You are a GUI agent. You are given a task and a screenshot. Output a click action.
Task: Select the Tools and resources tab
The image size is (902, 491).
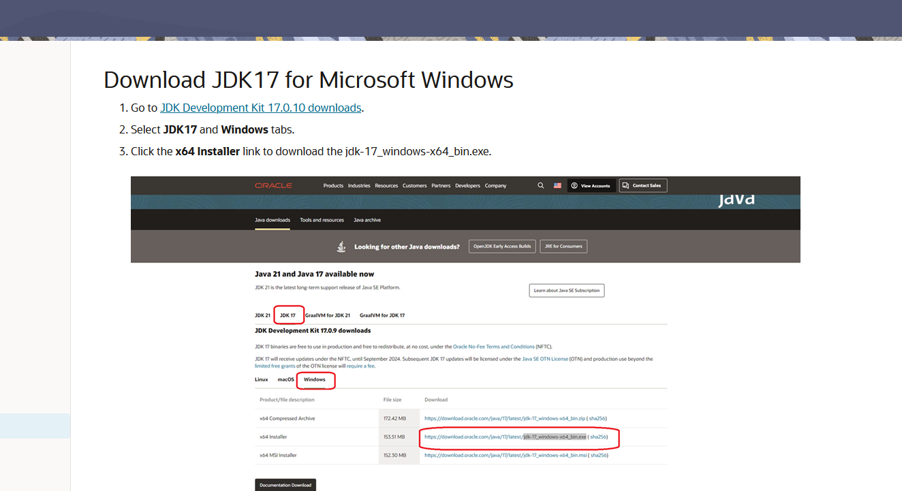[322, 220]
